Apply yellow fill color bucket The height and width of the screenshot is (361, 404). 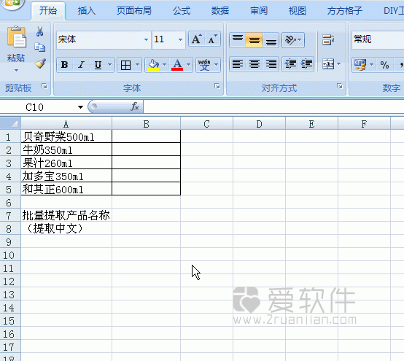153,65
